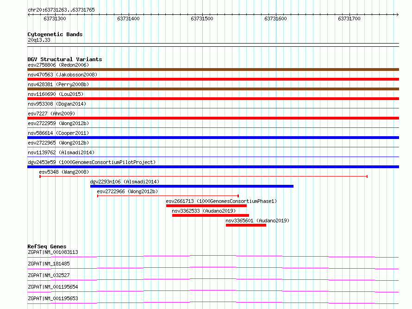Viewport: 412px width, 309px height.
Task: Click the chr20:63731263..63731765 region label
Action: coord(61,10)
